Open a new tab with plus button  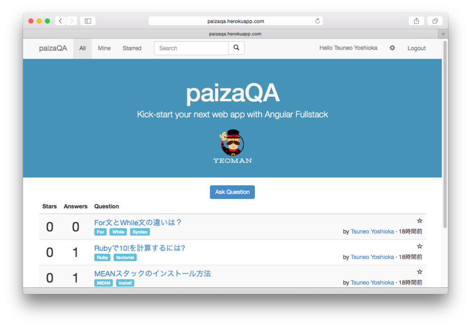[443, 34]
